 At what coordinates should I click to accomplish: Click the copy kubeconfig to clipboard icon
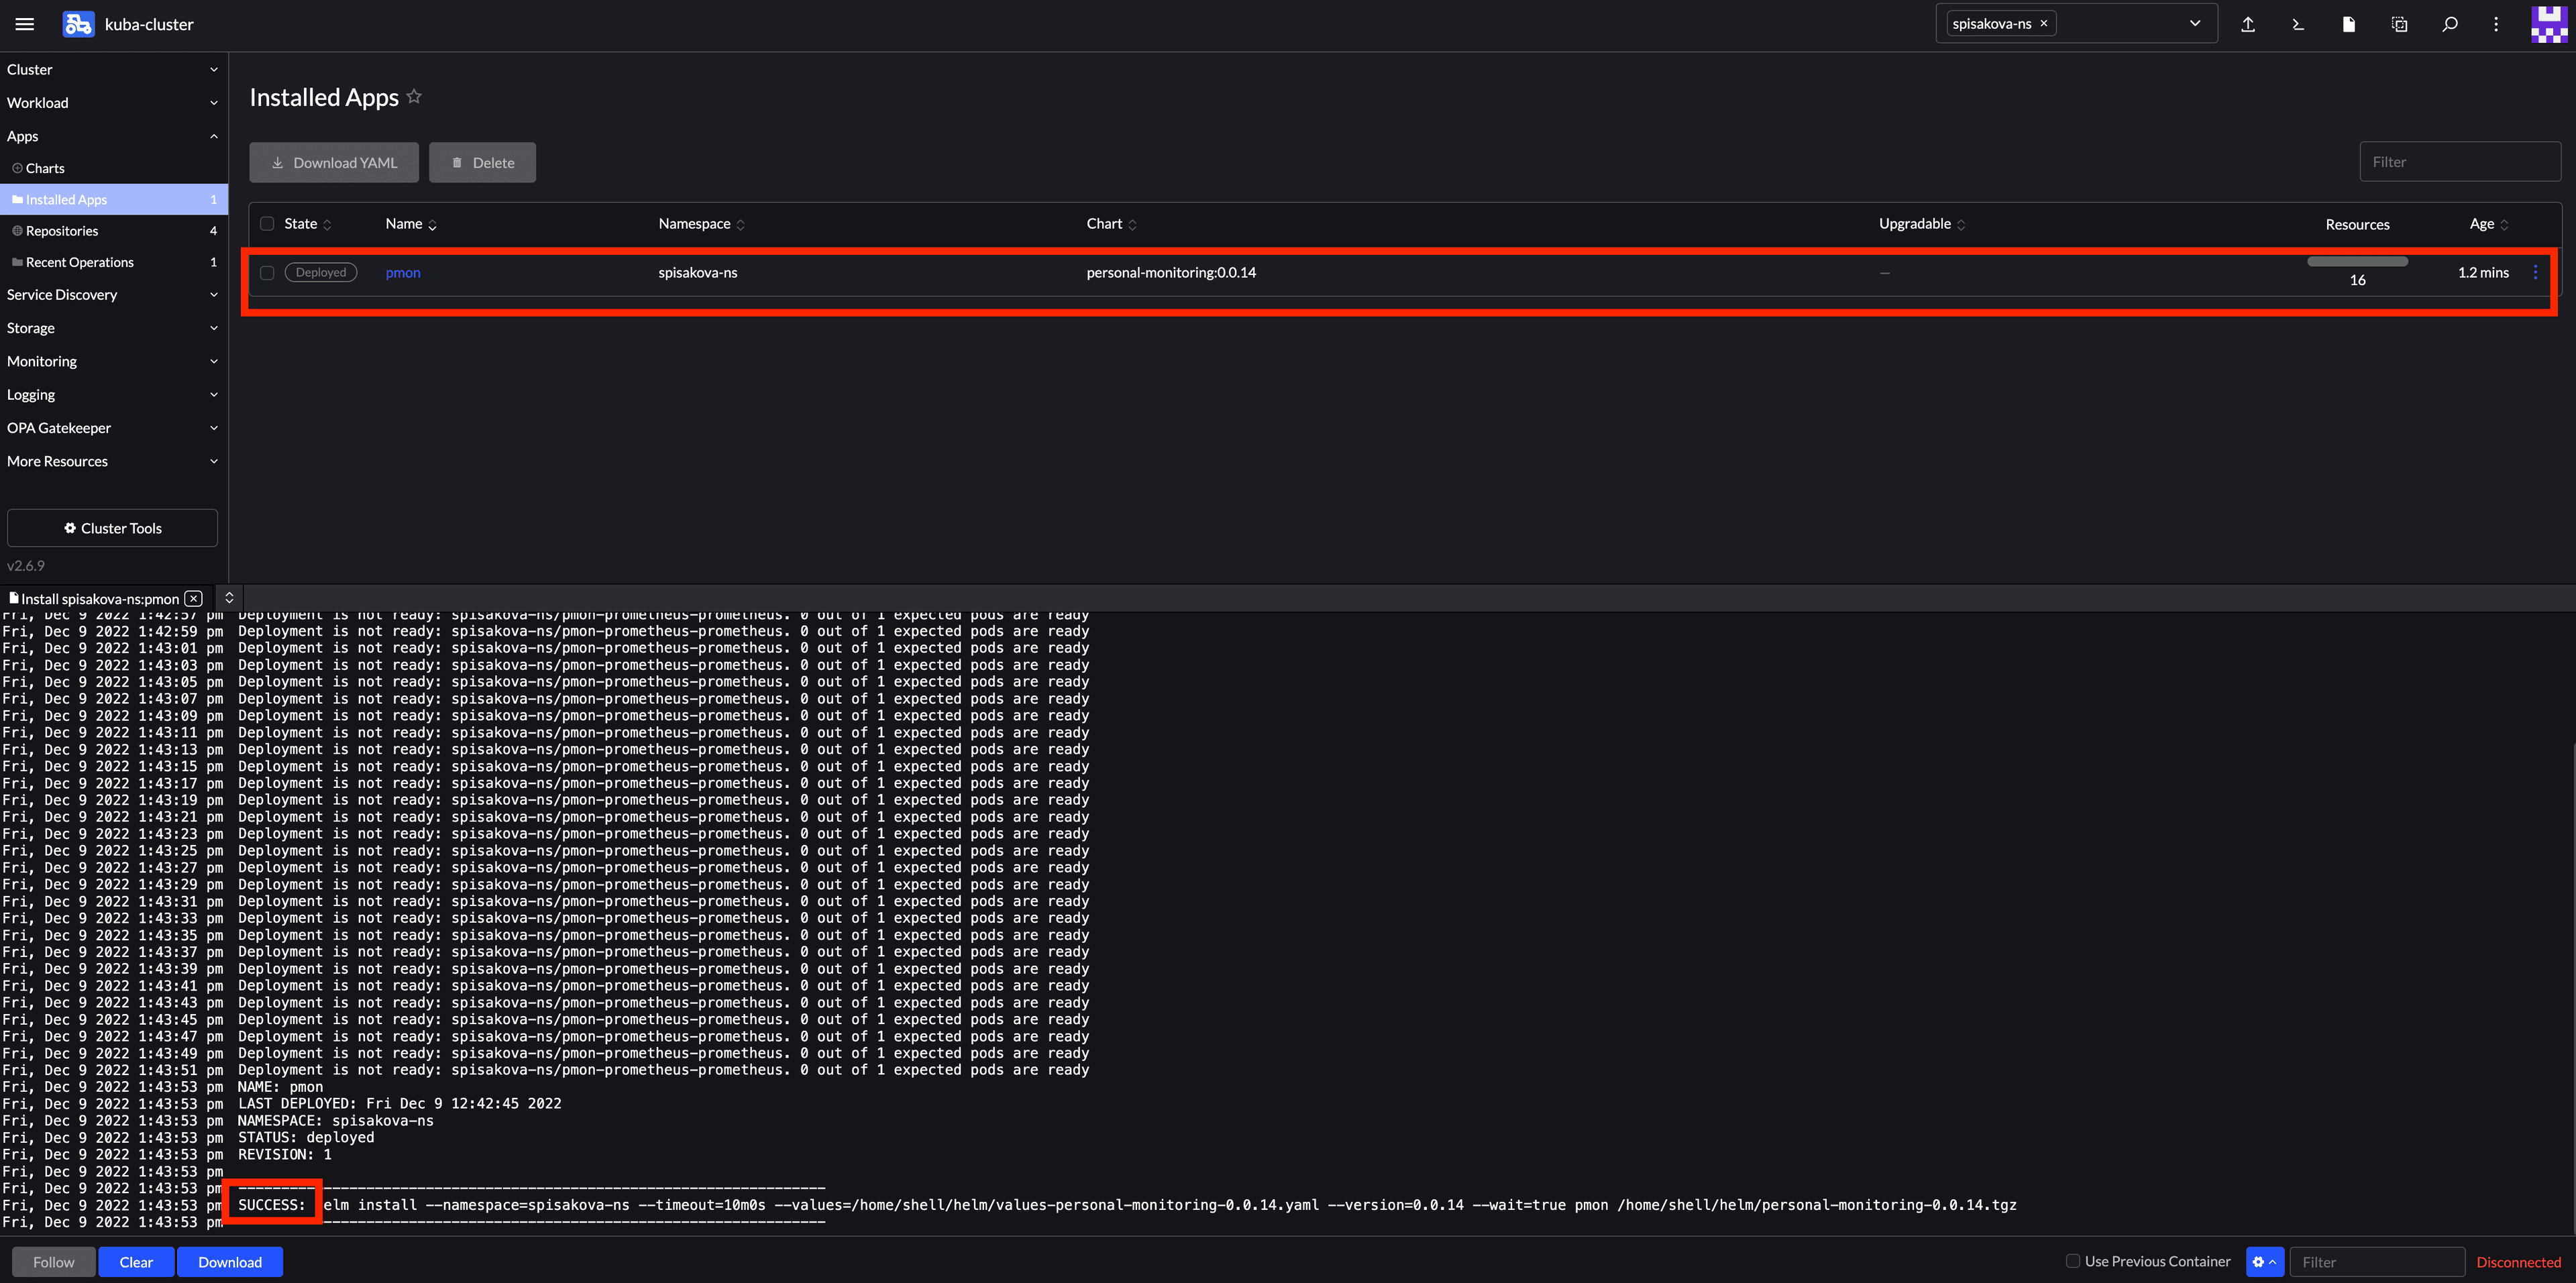tap(2399, 24)
